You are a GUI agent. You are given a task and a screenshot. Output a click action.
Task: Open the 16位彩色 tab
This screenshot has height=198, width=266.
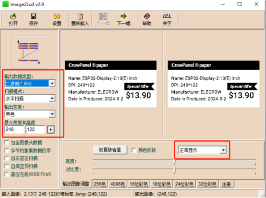(139, 184)
